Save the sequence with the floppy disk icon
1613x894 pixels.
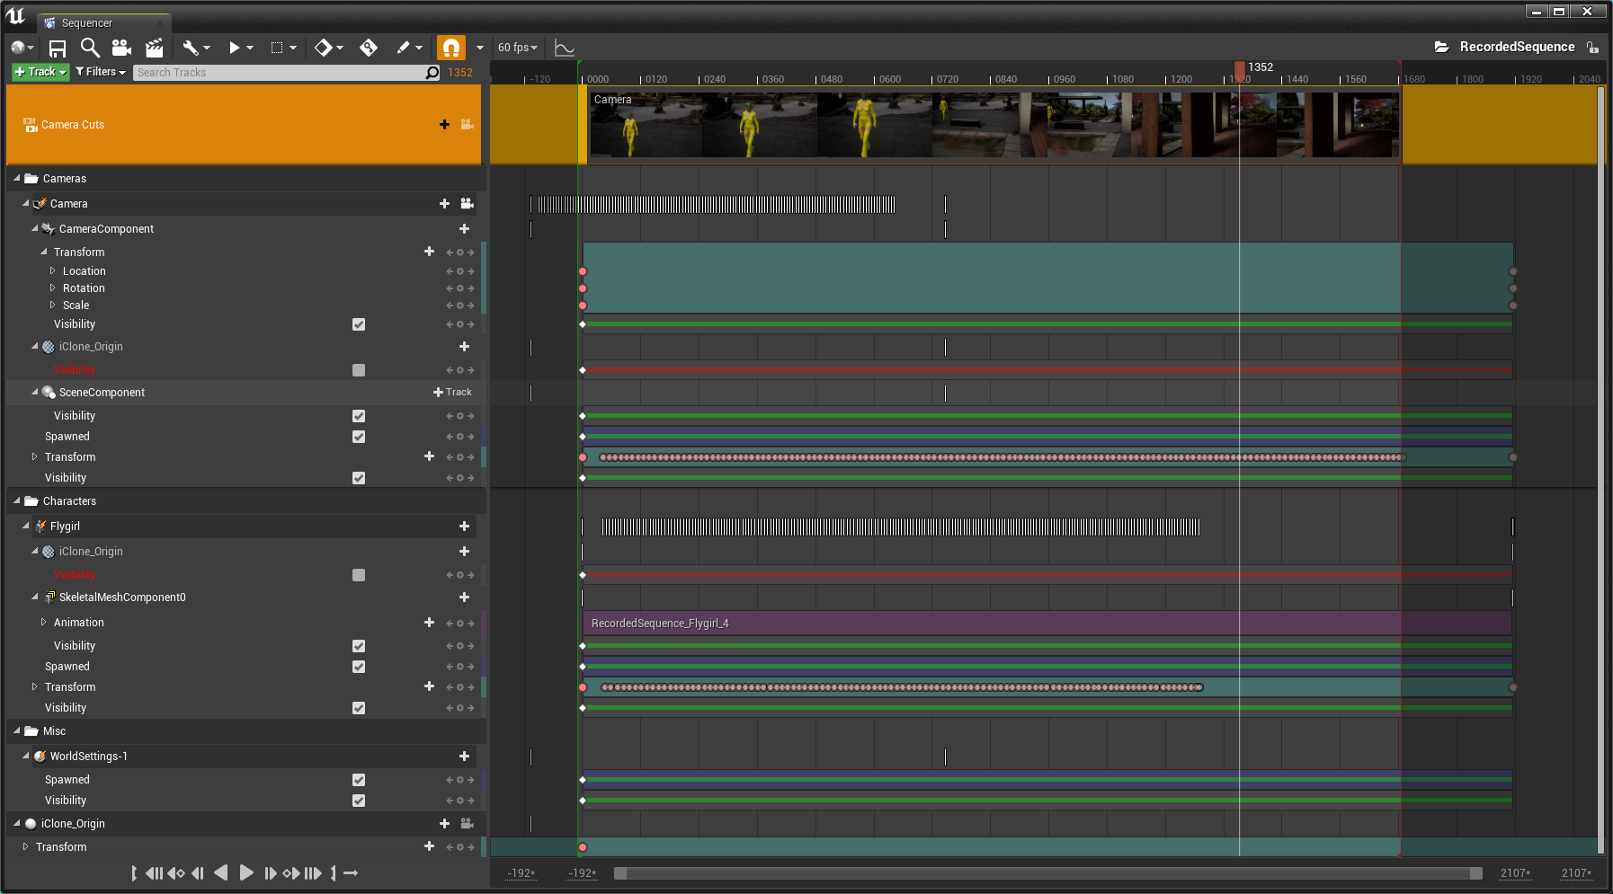(58, 48)
